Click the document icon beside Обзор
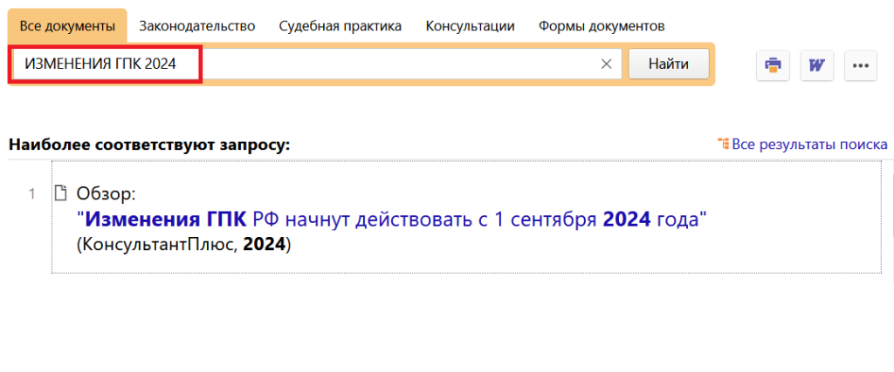 [x=60, y=193]
